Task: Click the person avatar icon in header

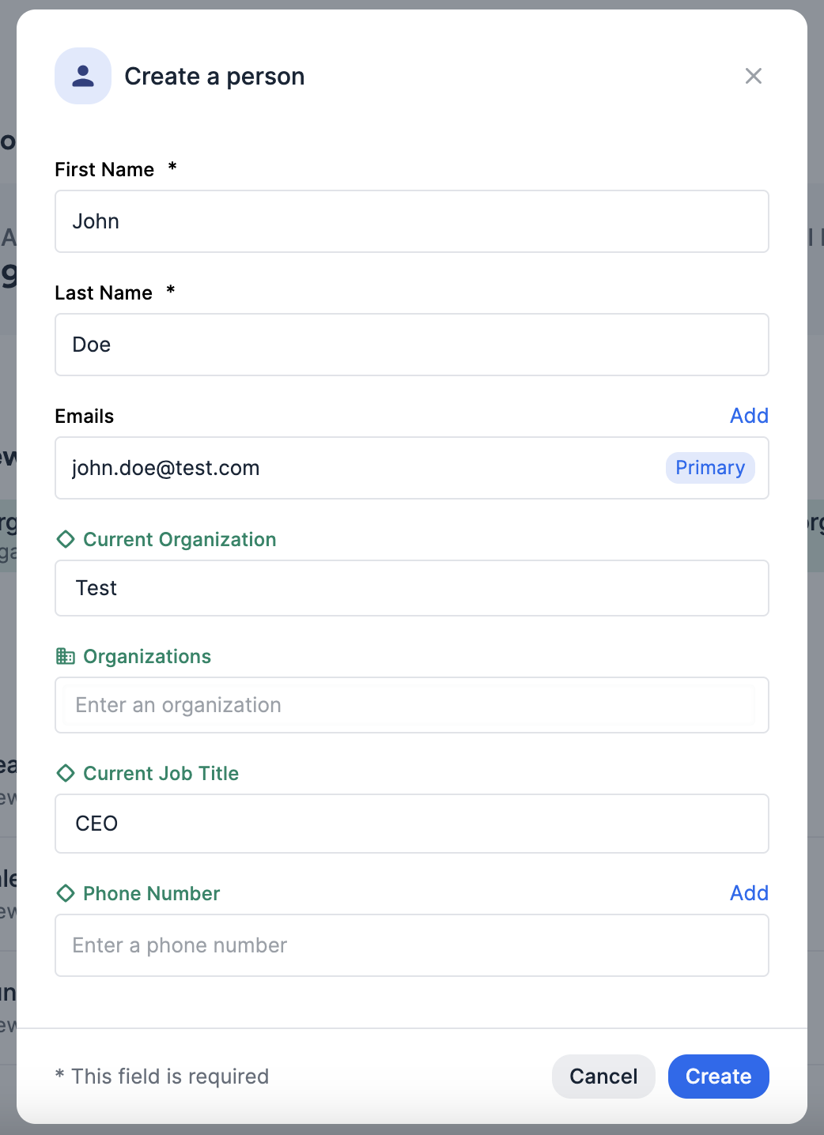Action: [83, 76]
